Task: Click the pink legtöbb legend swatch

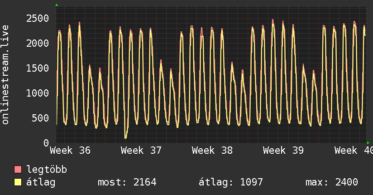Action: click(18, 169)
